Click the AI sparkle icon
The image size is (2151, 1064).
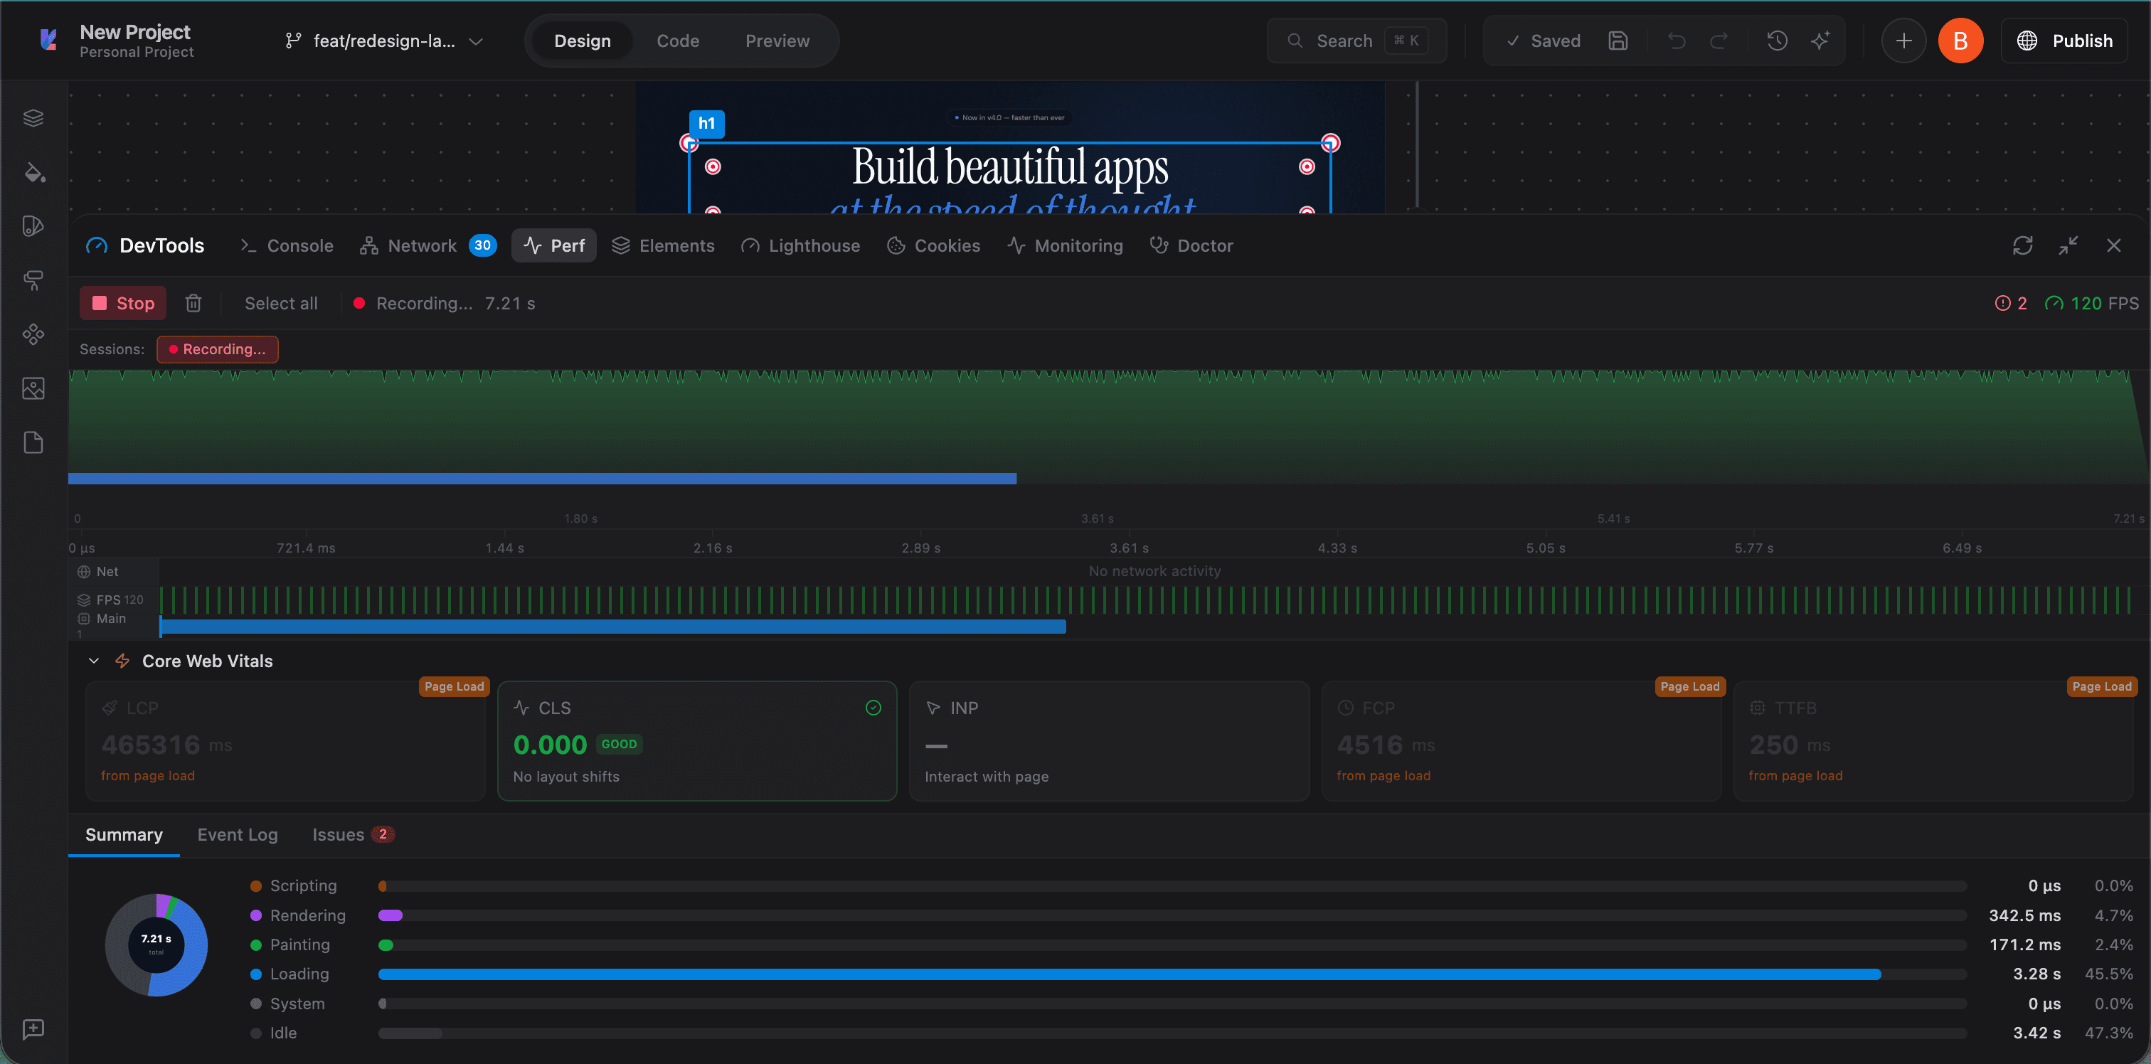(1821, 40)
